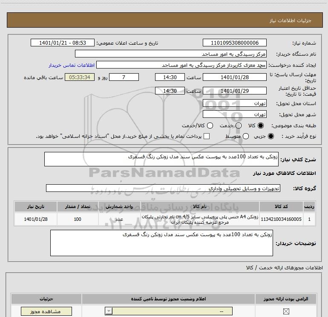This screenshot has width=328, height=317.
Task: Click the الزامی بودن ارائه مجوز header
Action: click(x=286, y=299)
